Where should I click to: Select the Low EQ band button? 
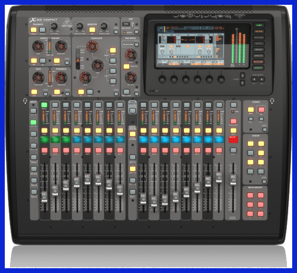113,81
